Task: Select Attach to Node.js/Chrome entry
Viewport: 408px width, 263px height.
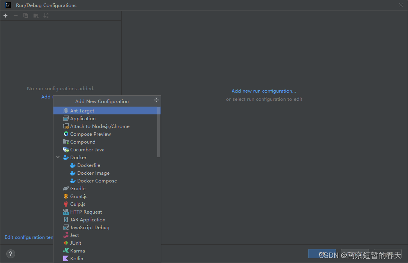Action: (107, 126)
